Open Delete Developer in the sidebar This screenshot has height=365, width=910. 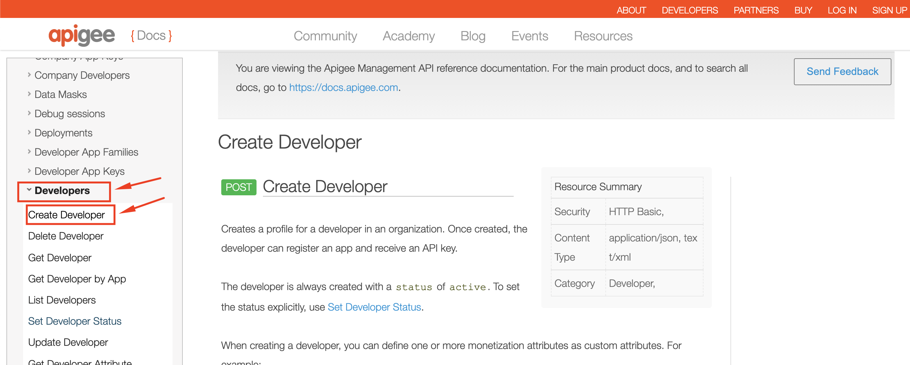click(66, 236)
